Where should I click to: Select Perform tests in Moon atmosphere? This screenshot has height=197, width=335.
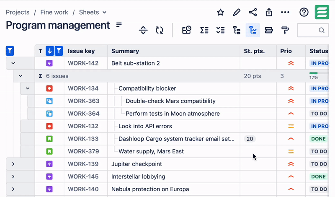click(x=173, y=114)
